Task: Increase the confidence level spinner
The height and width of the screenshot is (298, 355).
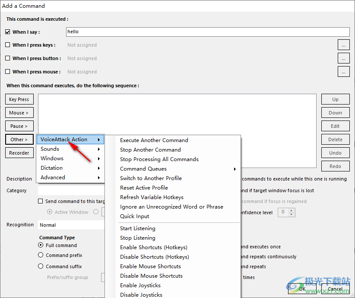Action: 292,210
